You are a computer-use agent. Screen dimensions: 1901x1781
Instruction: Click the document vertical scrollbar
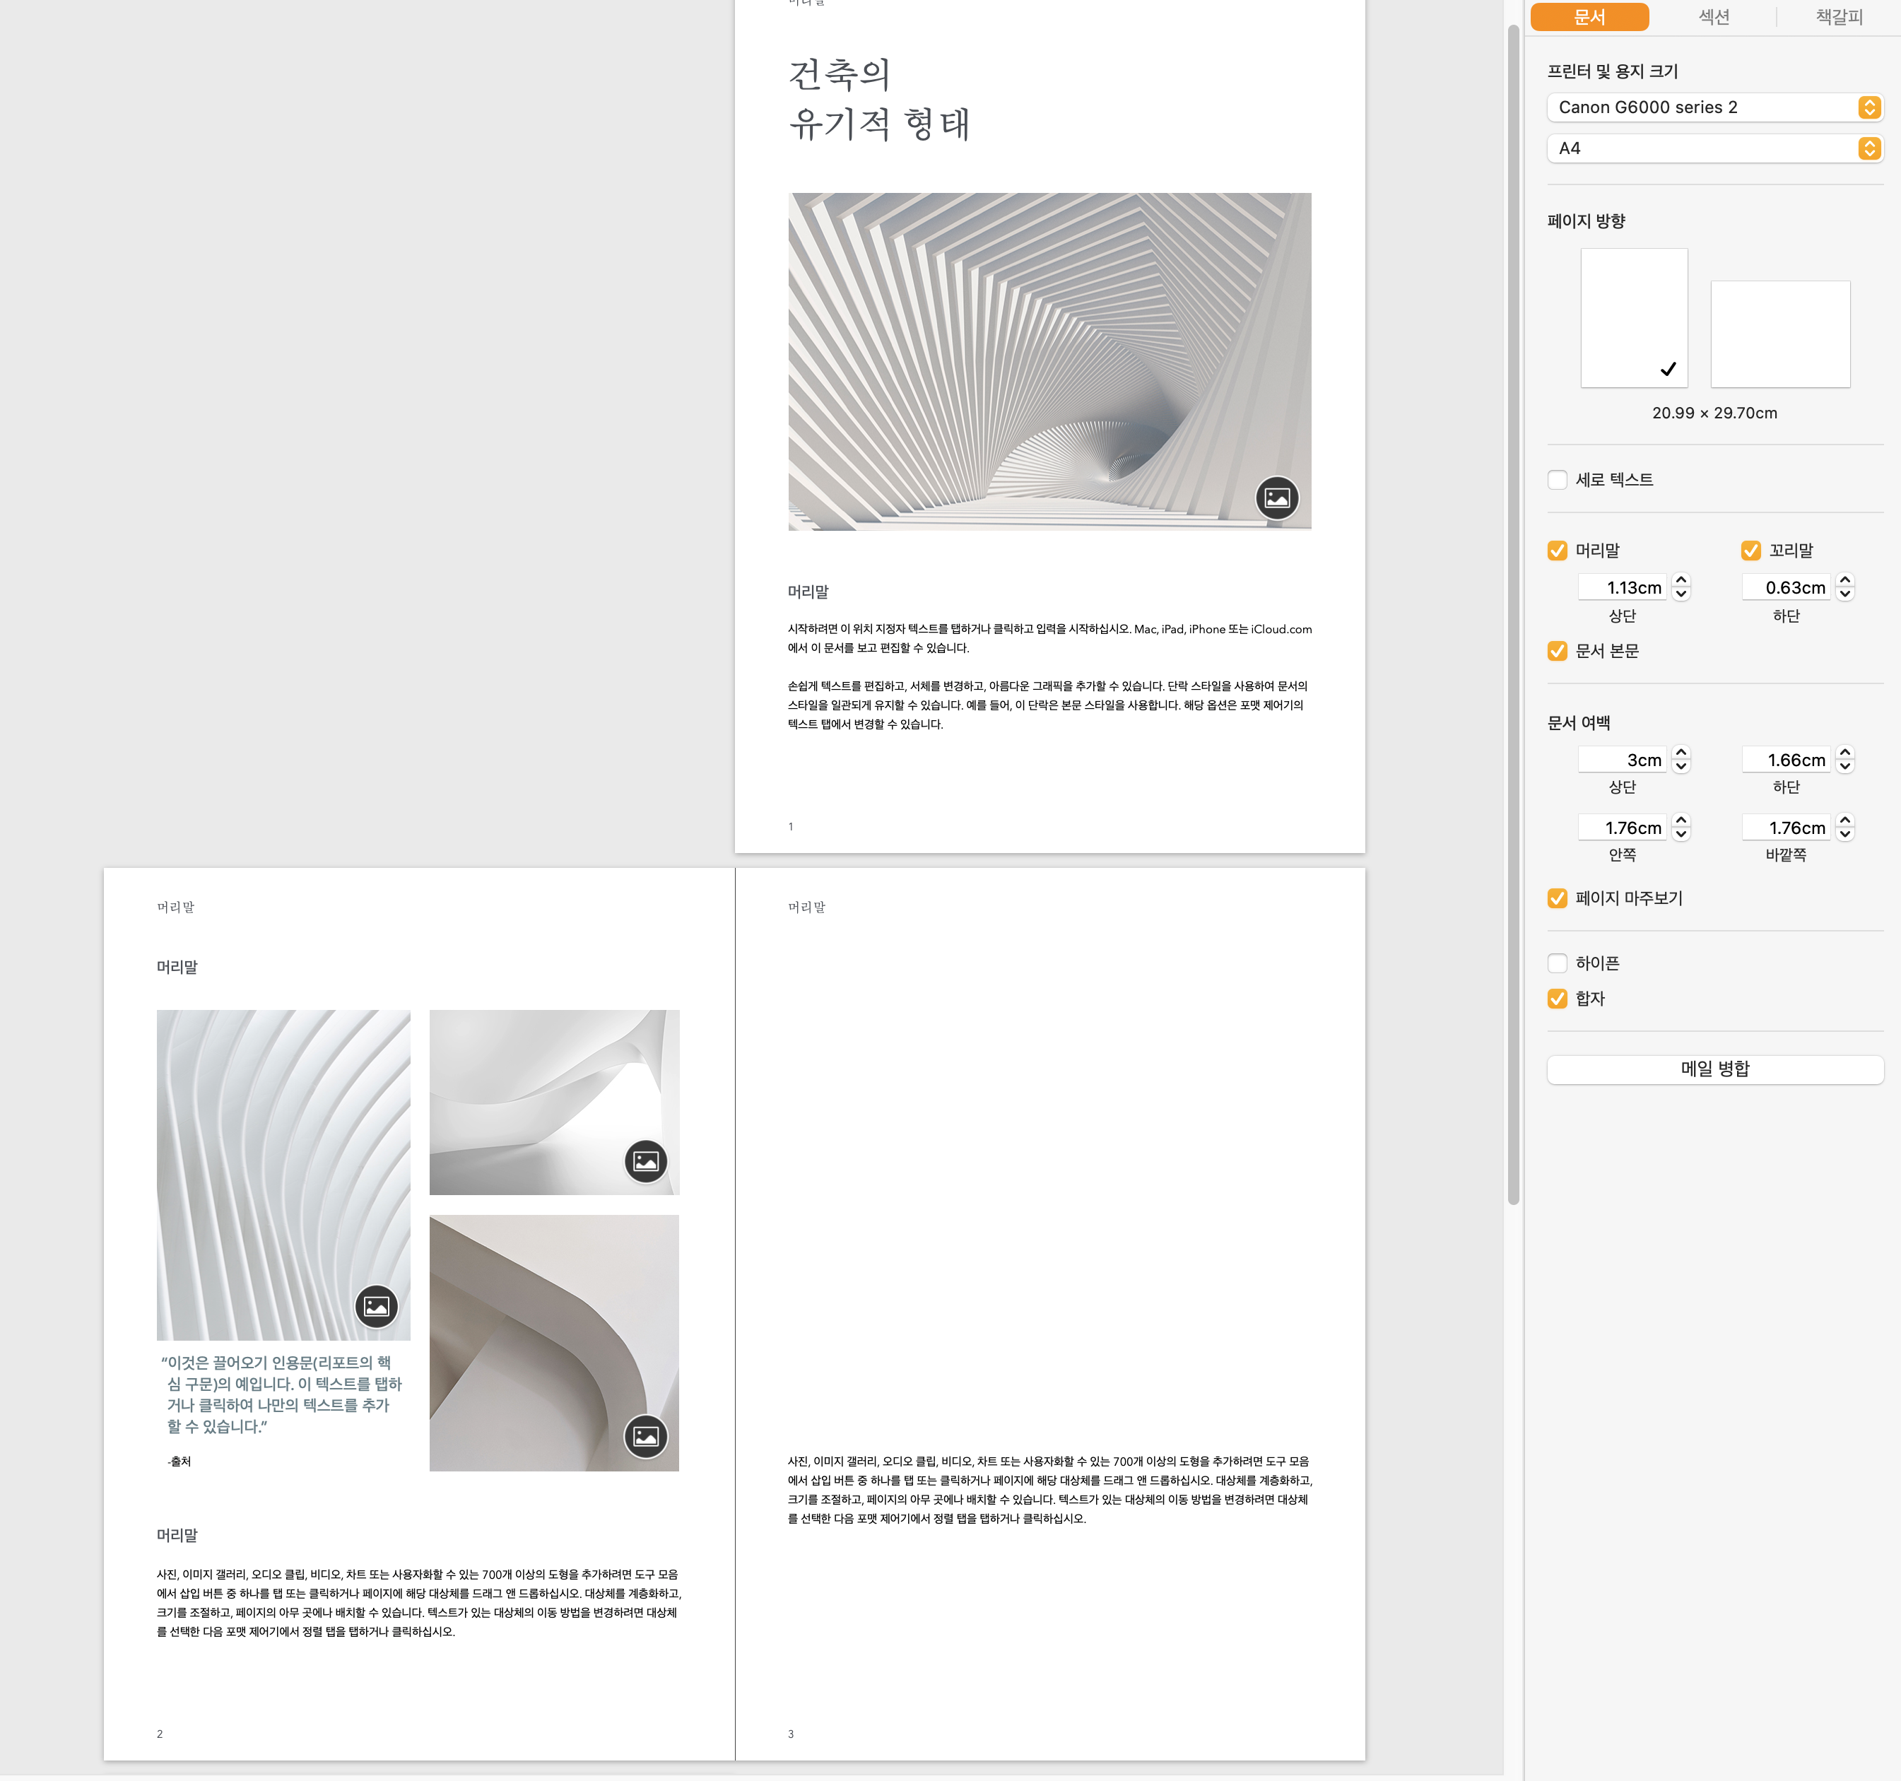1513,612
